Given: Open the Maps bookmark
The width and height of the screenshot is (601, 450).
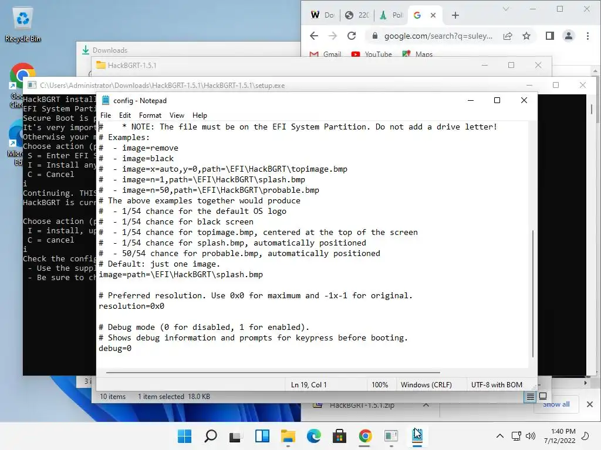Looking at the screenshot, I should pyautogui.click(x=417, y=54).
